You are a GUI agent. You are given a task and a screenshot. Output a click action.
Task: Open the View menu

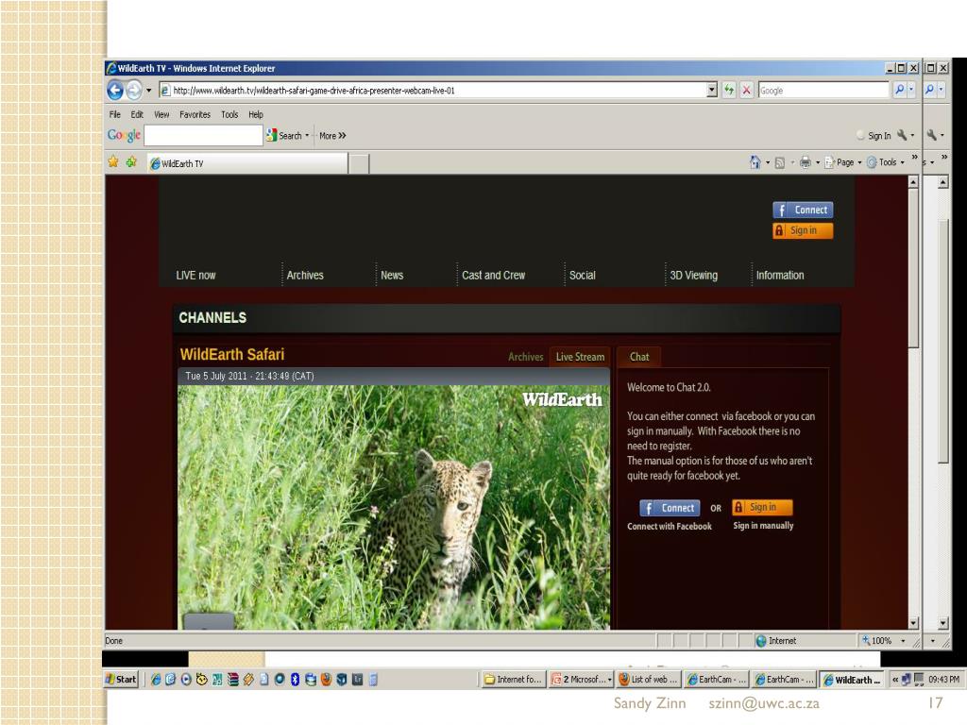(161, 114)
